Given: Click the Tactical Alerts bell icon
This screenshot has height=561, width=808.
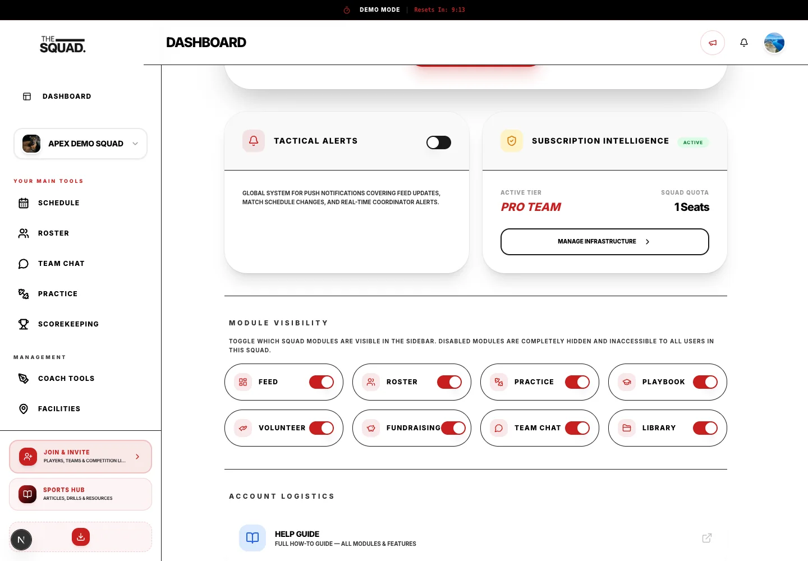Looking at the screenshot, I should pos(254,141).
